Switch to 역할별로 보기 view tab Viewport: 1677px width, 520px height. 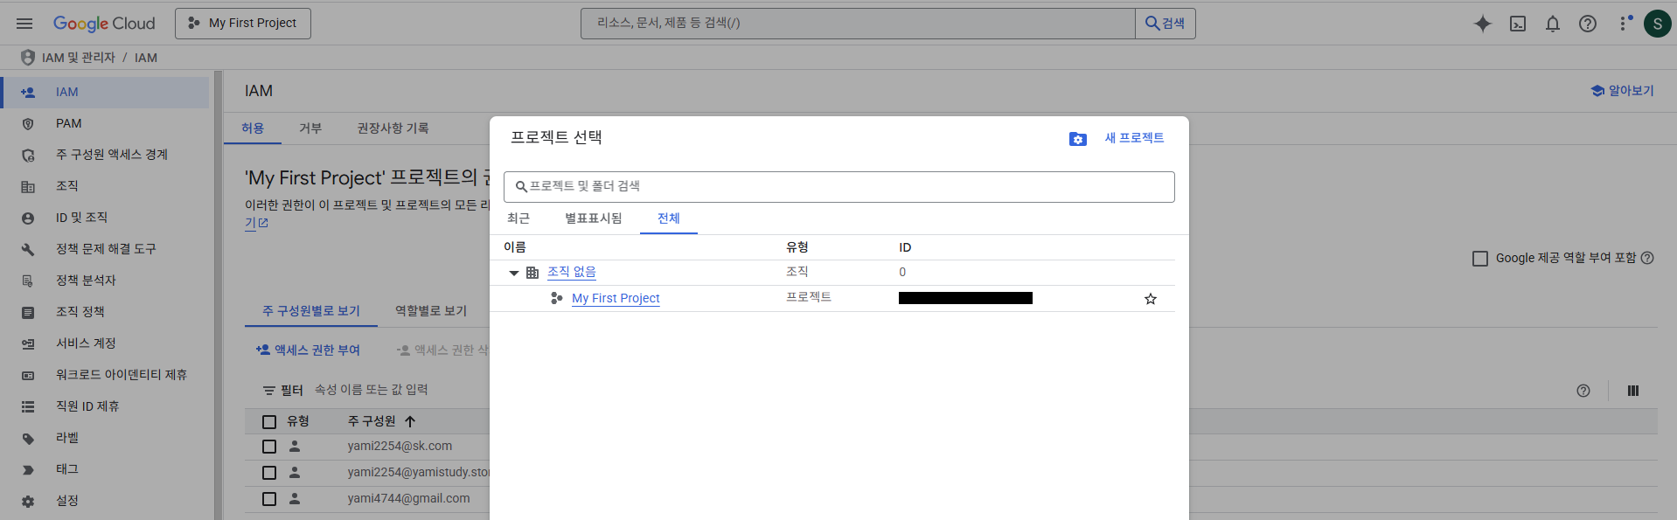pyautogui.click(x=431, y=311)
